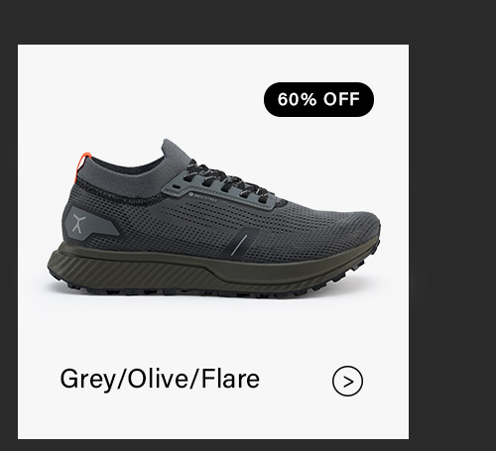Screen dimensions: 496x451
Task: Click the dark background right of the card
Action: coord(452,231)
